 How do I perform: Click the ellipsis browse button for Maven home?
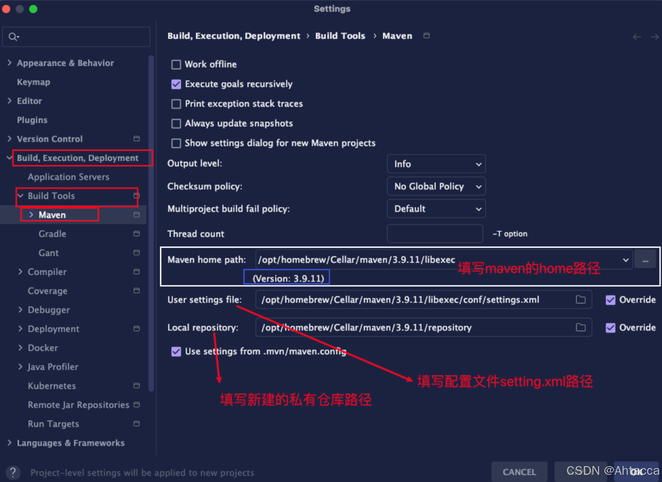(645, 260)
